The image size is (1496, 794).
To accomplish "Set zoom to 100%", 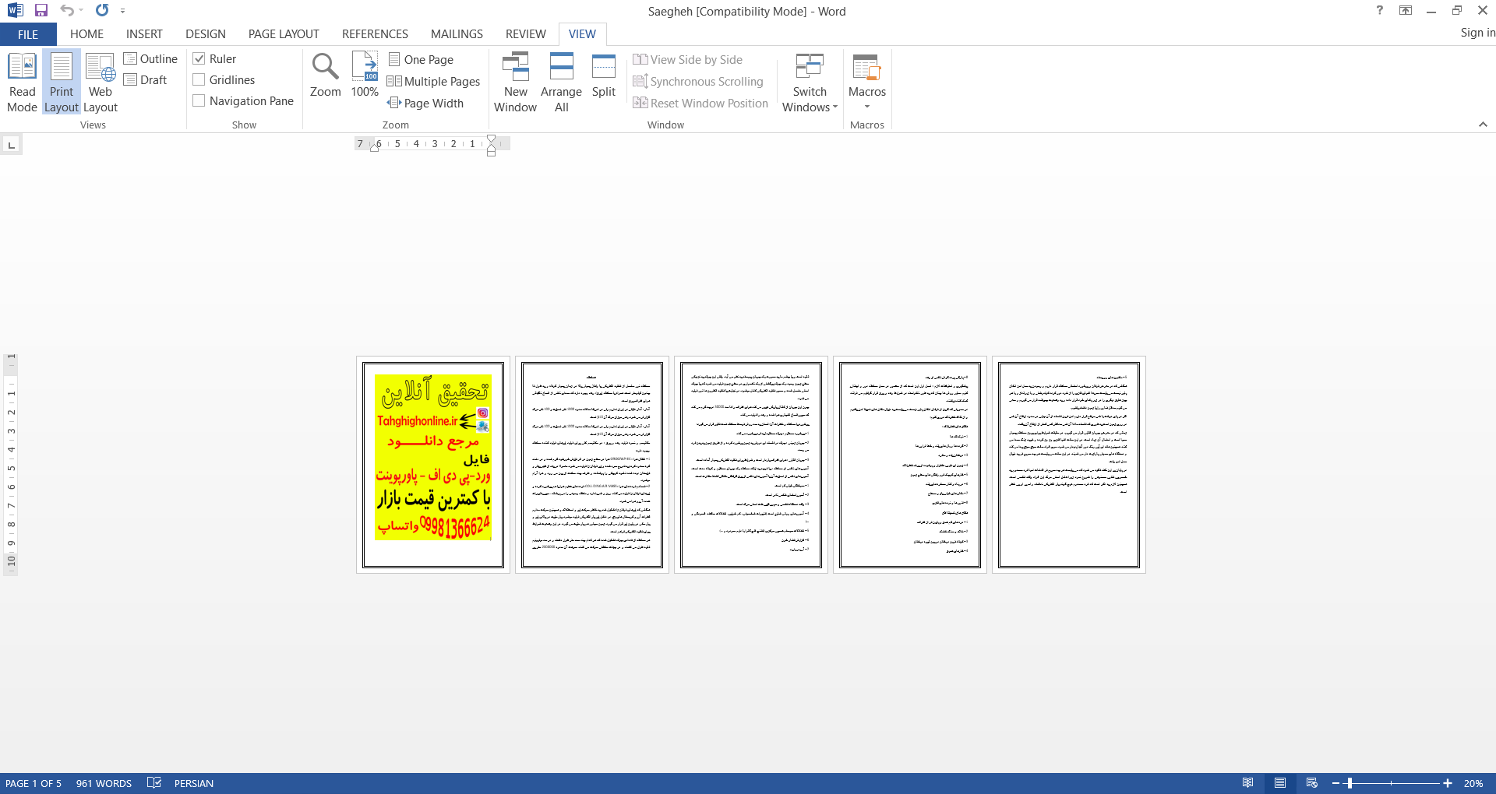I will pos(365,76).
